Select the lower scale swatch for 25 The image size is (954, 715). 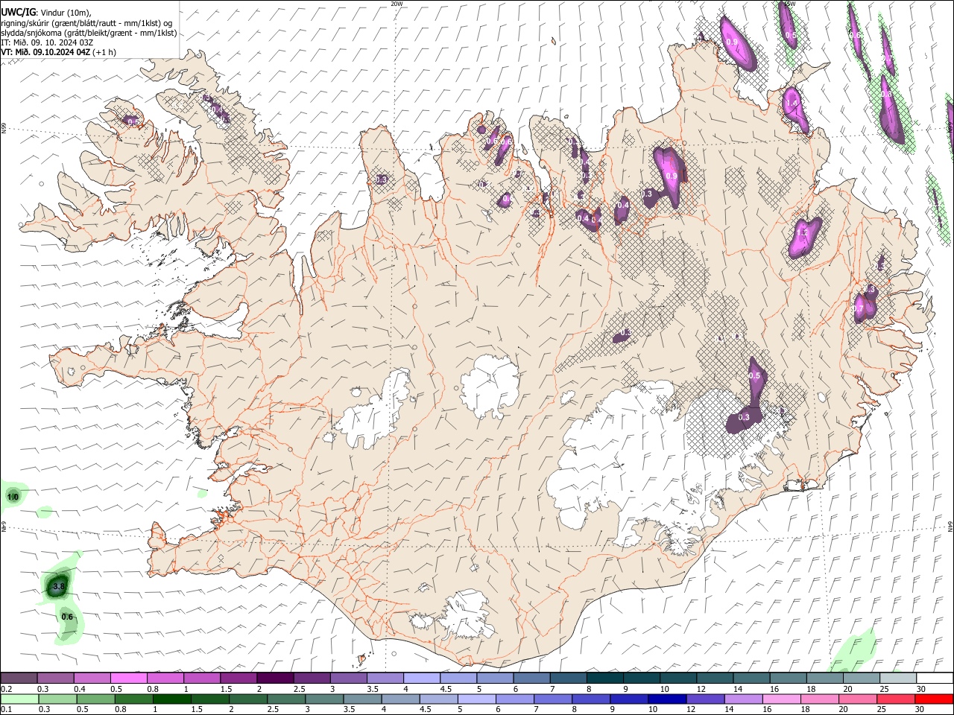click(x=895, y=699)
